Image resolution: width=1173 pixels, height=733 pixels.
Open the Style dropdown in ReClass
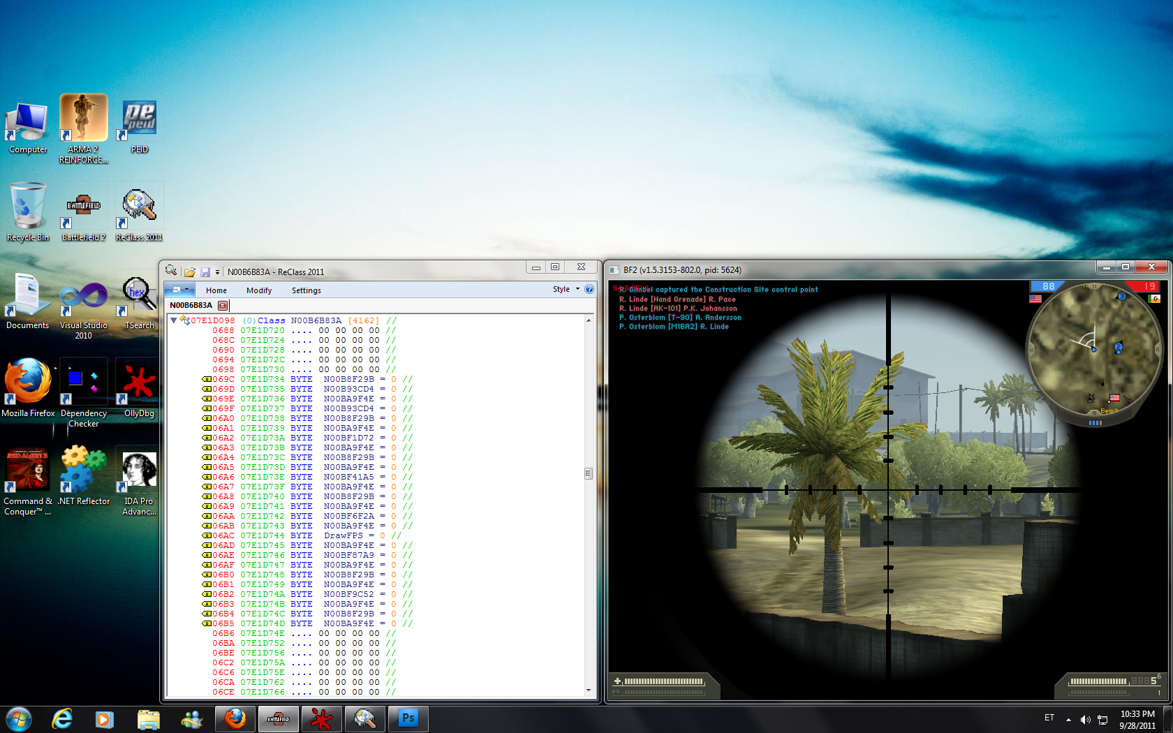coord(566,290)
